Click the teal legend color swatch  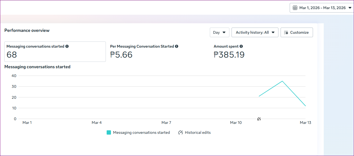click(x=109, y=132)
